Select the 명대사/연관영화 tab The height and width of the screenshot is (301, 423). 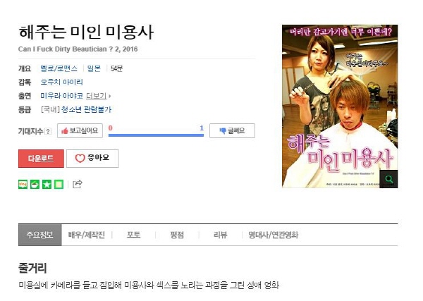click(273, 235)
